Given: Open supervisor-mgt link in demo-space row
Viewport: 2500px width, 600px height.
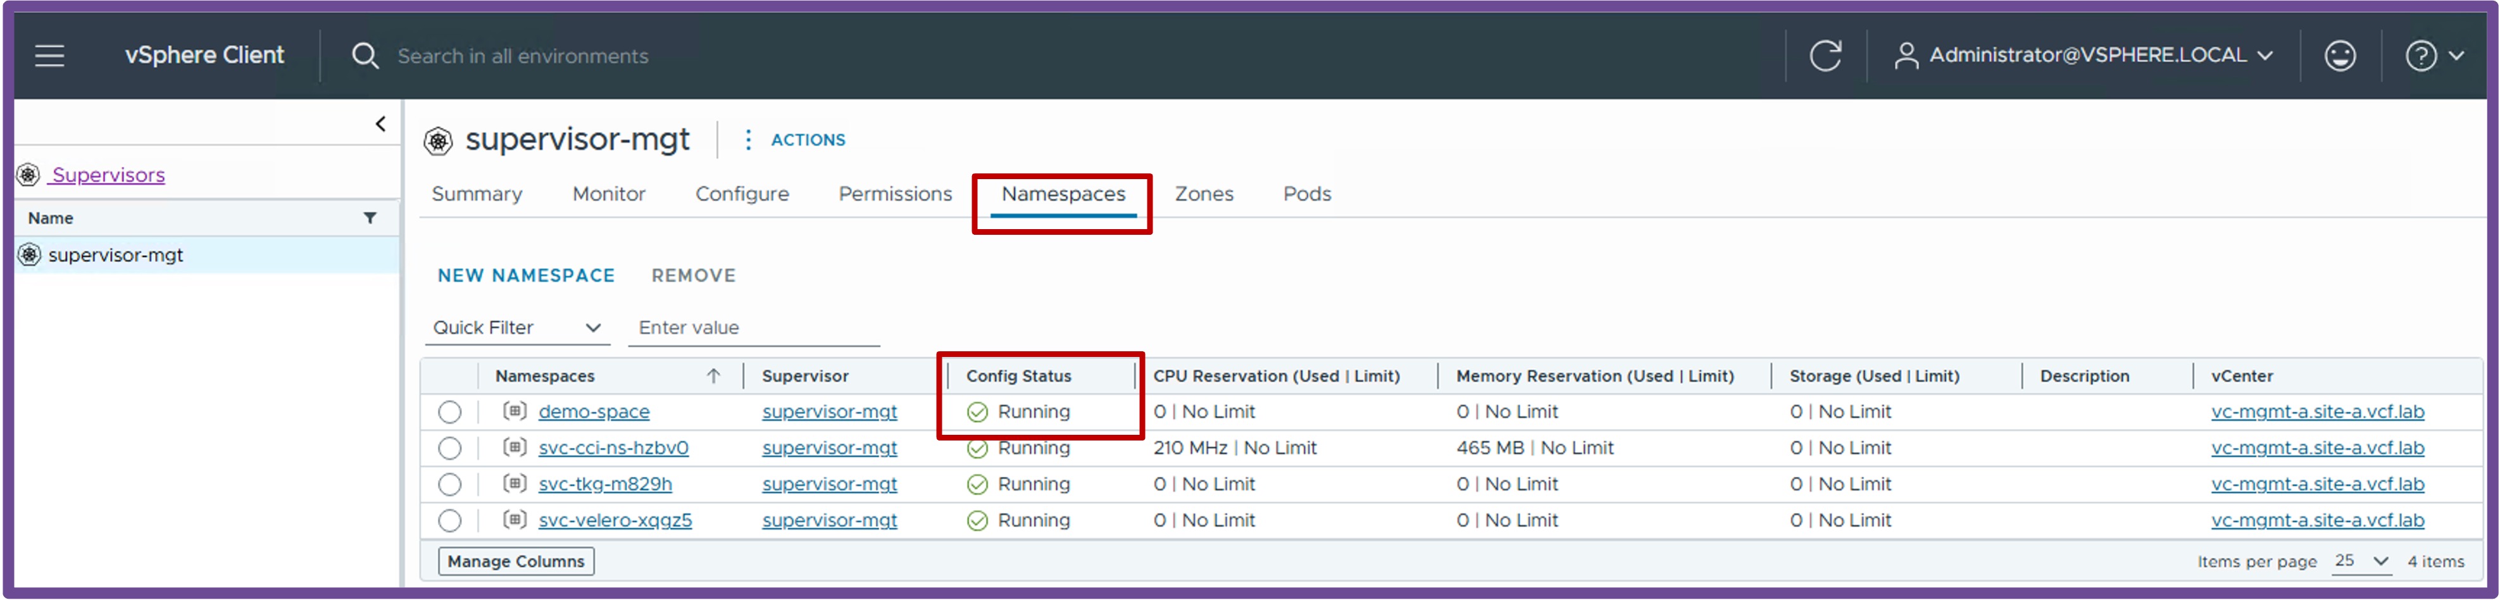Looking at the screenshot, I should [830, 411].
